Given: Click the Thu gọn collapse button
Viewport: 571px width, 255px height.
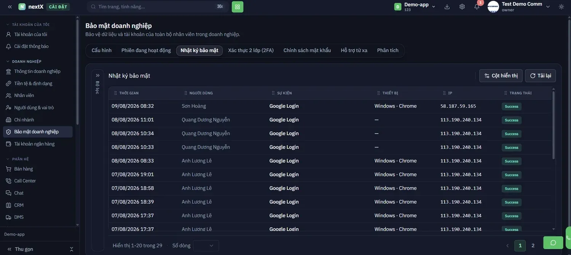Looking at the screenshot, I should (40, 249).
